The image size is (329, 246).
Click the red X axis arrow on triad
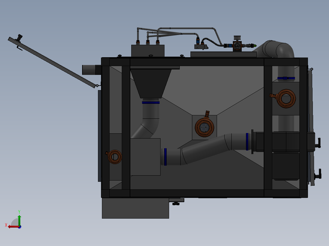point(13,227)
